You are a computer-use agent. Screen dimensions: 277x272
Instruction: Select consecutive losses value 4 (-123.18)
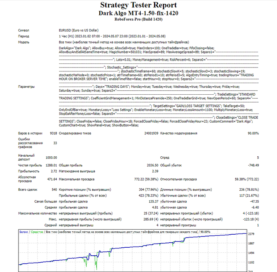pos(251,214)
